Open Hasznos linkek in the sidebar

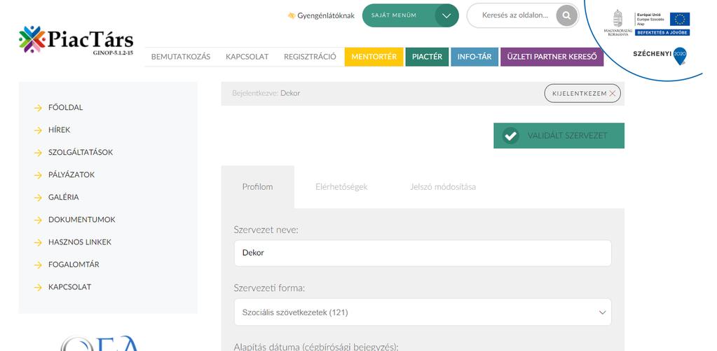pos(80,242)
